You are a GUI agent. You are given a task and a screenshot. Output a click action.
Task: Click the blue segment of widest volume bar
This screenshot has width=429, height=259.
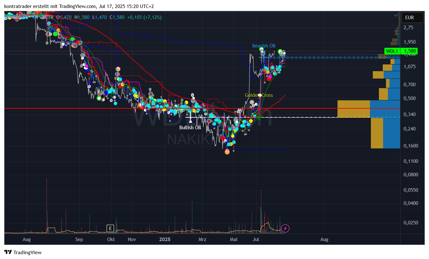[x=385, y=109]
